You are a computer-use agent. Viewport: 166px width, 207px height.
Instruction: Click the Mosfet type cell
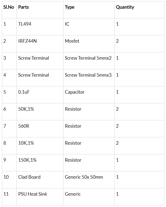72,41
